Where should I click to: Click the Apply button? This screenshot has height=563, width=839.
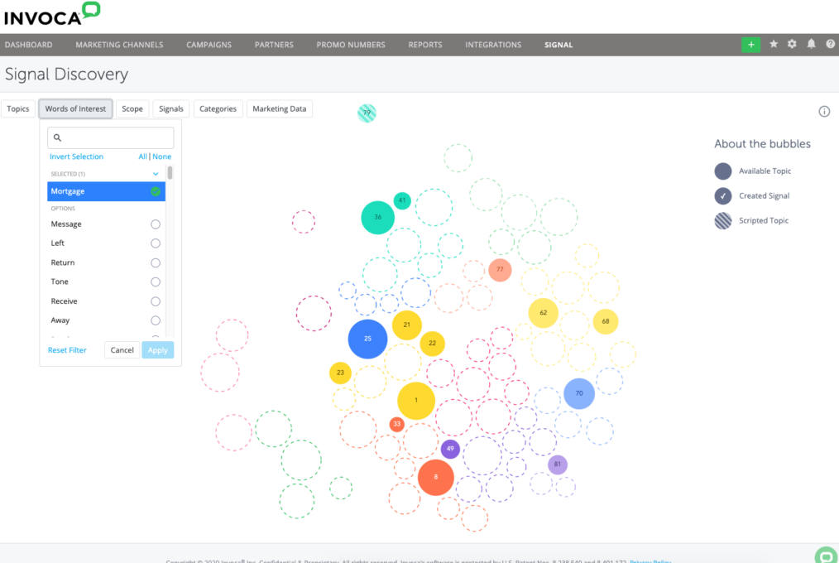pos(158,350)
